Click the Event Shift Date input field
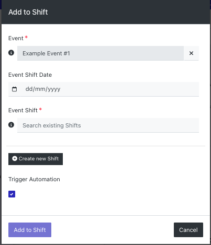211x245 pixels. [109, 89]
